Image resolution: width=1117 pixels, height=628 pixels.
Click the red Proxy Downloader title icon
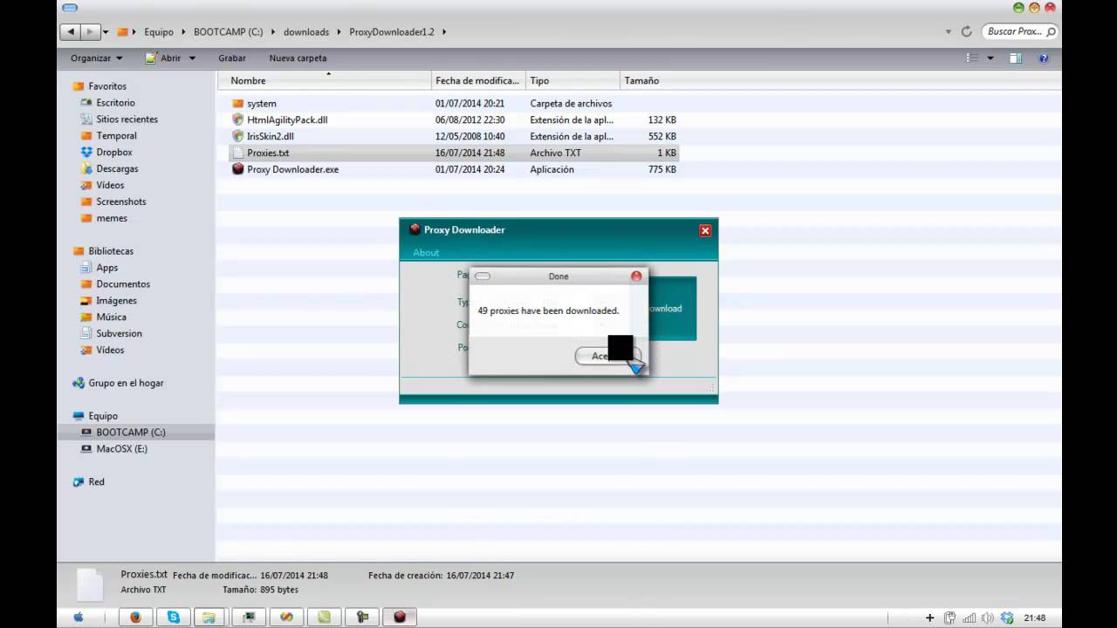click(x=415, y=229)
